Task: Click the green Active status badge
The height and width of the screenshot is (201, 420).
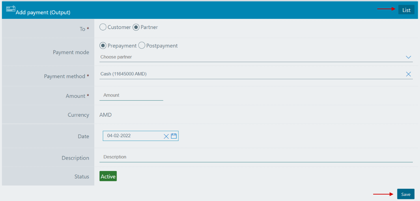Action: pos(108,176)
